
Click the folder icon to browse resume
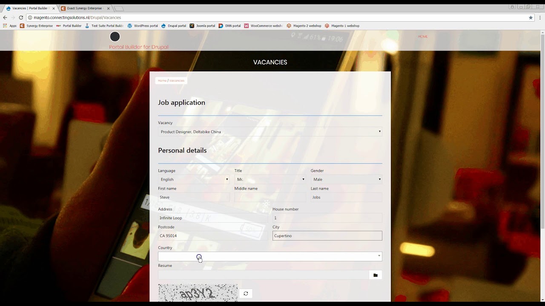point(375,275)
